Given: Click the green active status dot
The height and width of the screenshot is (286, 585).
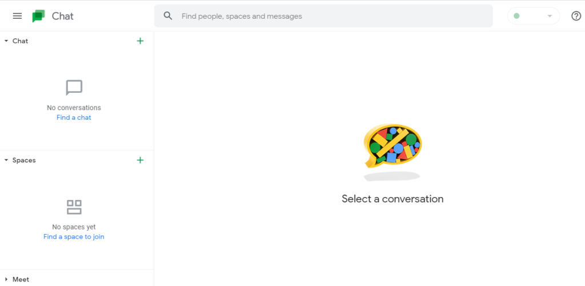Looking at the screenshot, I should click(516, 16).
